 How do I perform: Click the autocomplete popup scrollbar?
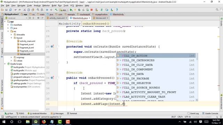197,57
